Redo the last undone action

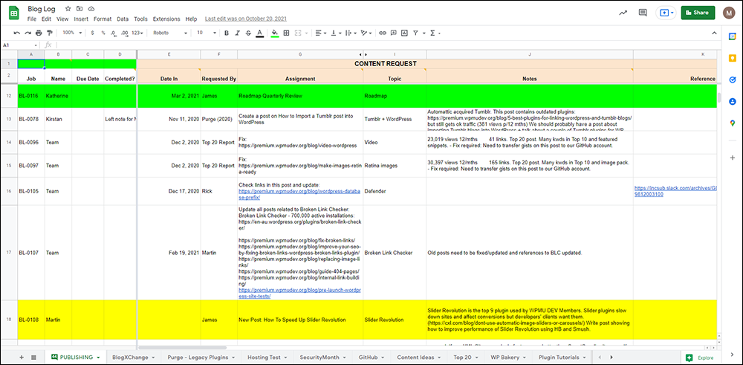(28, 33)
